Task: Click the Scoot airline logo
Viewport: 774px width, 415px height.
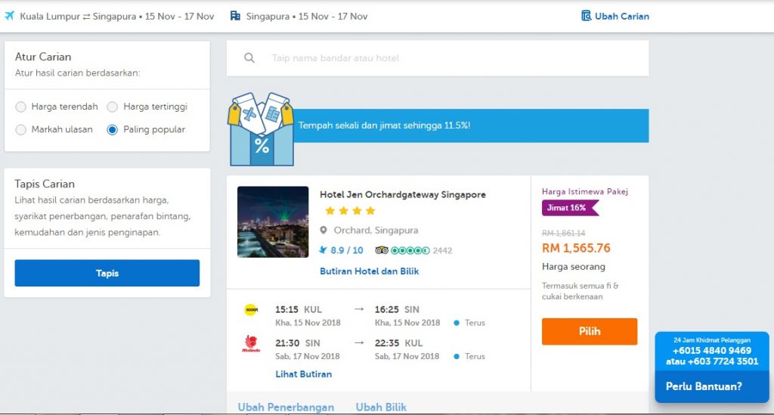Action: coord(251,310)
